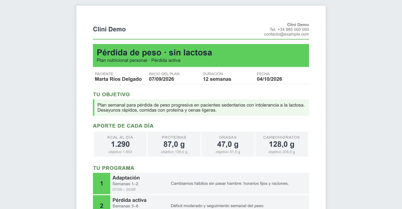
Task: Click the green phase number 1 badge
Action: point(102,183)
